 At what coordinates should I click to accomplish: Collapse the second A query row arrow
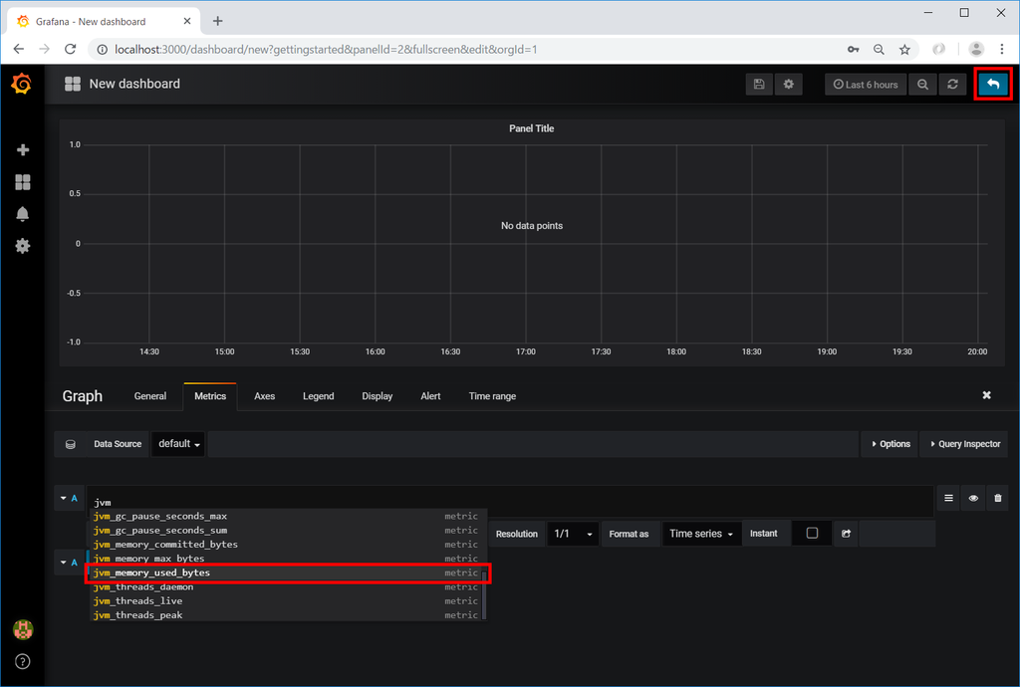click(x=64, y=563)
